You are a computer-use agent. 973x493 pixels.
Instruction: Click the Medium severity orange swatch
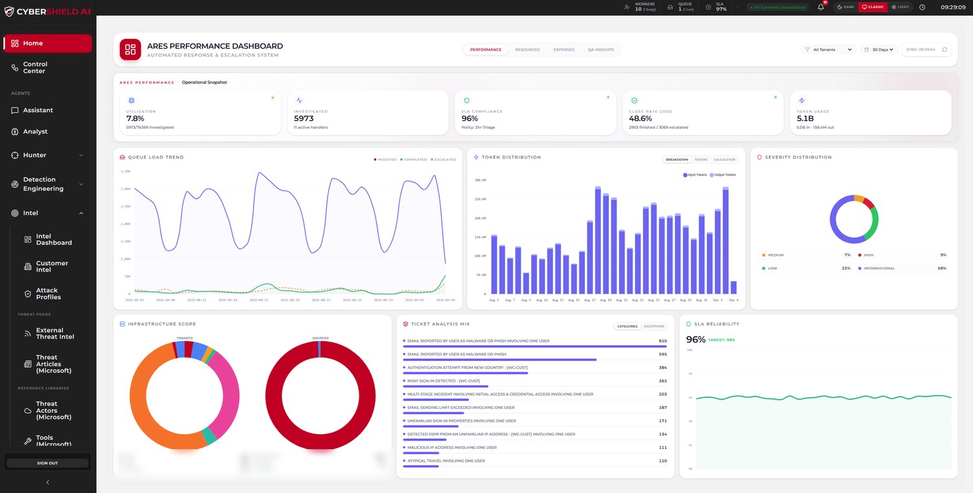point(763,255)
